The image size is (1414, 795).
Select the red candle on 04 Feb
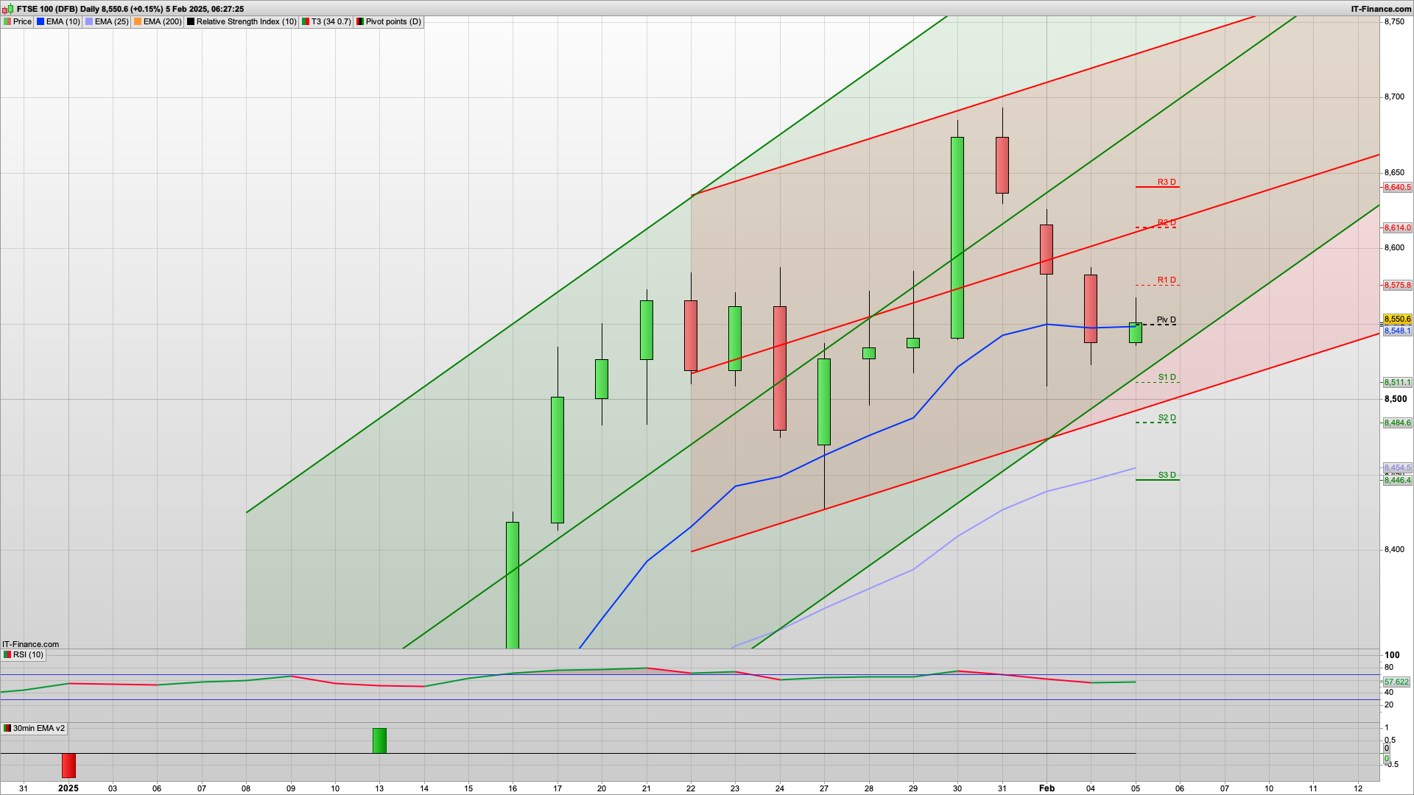click(x=1091, y=308)
